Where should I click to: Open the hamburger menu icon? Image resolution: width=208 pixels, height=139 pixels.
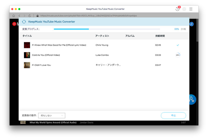pyautogui.click(x=191, y=9)
